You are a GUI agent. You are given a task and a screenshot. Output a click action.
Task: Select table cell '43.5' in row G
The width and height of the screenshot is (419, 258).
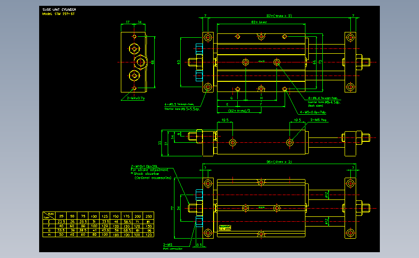(105, 230)
